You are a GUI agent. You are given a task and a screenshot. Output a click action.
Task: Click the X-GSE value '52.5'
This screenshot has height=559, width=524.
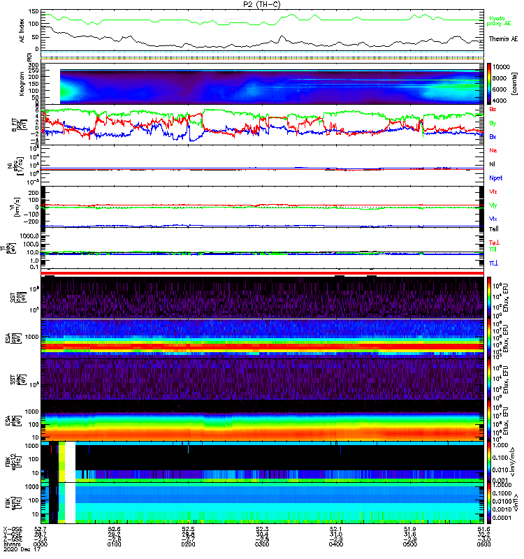tap(188, 529)
